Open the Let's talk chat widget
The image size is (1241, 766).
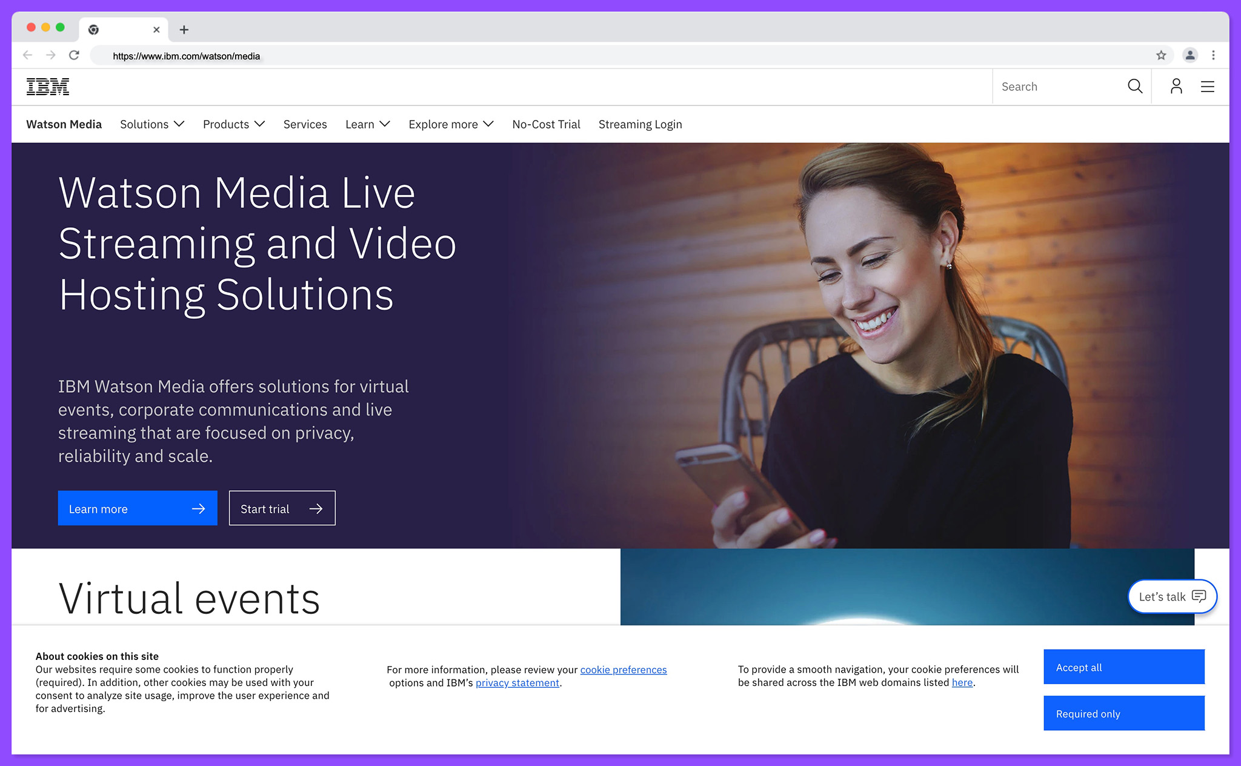(x=1172, y=596)
